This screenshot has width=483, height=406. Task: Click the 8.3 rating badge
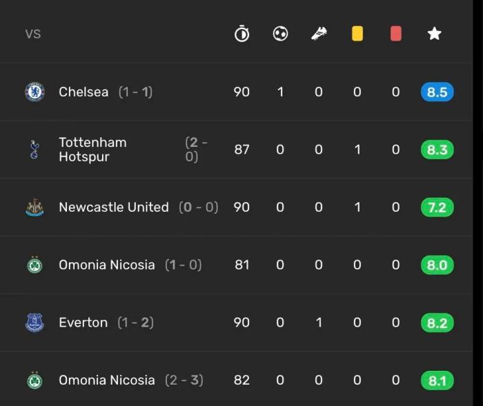tap(437, 150)
